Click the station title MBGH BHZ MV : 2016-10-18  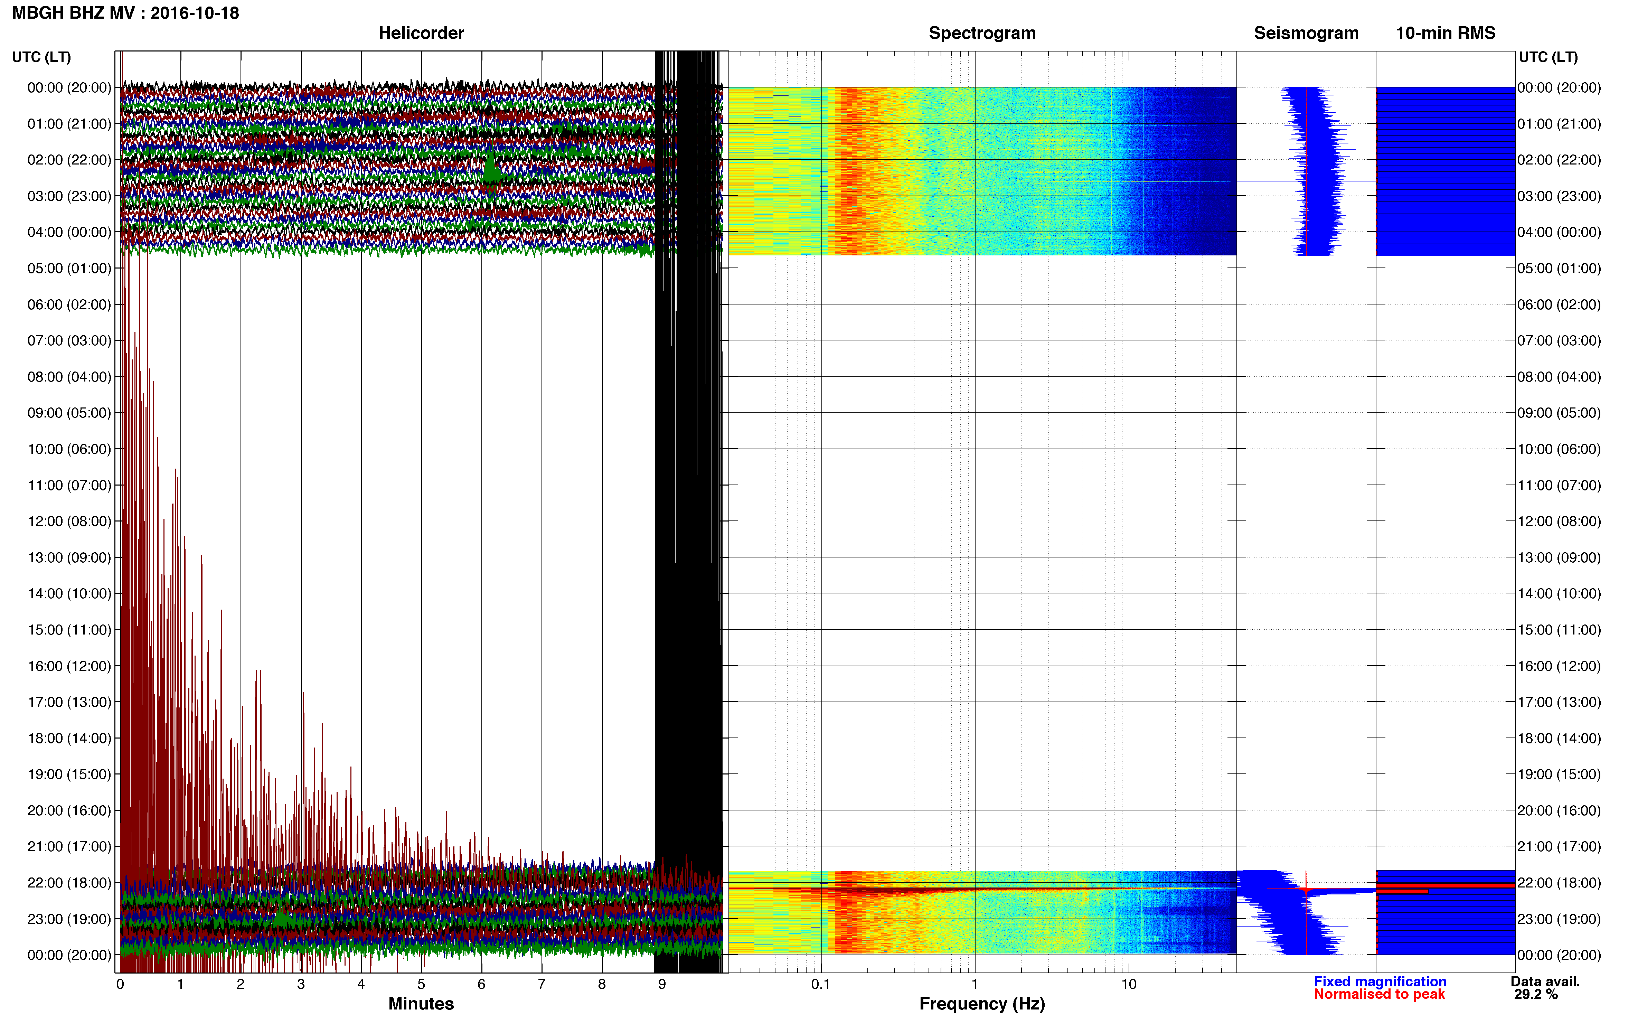tap(125, 13)
